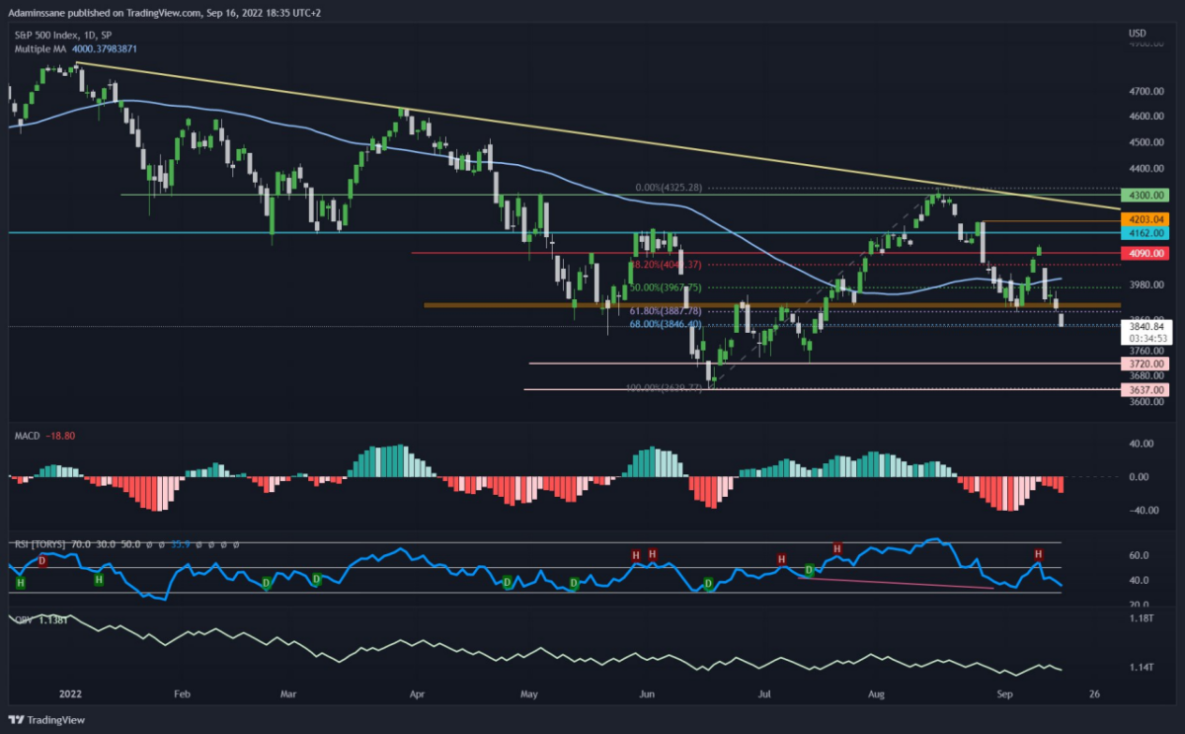Click the green H marker at the far left of RSI

[21, 583]
